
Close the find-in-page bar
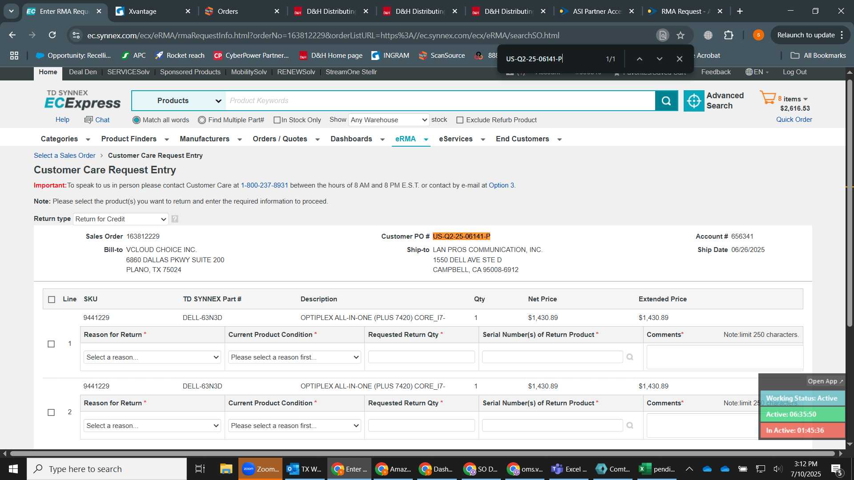(680, 59)
